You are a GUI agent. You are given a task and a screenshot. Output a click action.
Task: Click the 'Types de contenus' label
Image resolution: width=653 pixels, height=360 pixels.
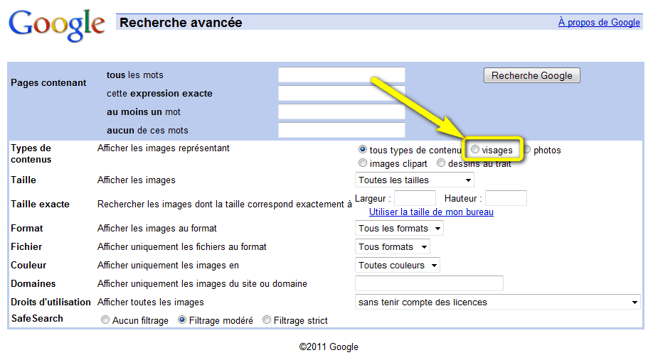(x=31, y=154)
